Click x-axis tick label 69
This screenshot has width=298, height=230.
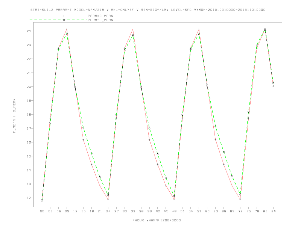point(232,211)
